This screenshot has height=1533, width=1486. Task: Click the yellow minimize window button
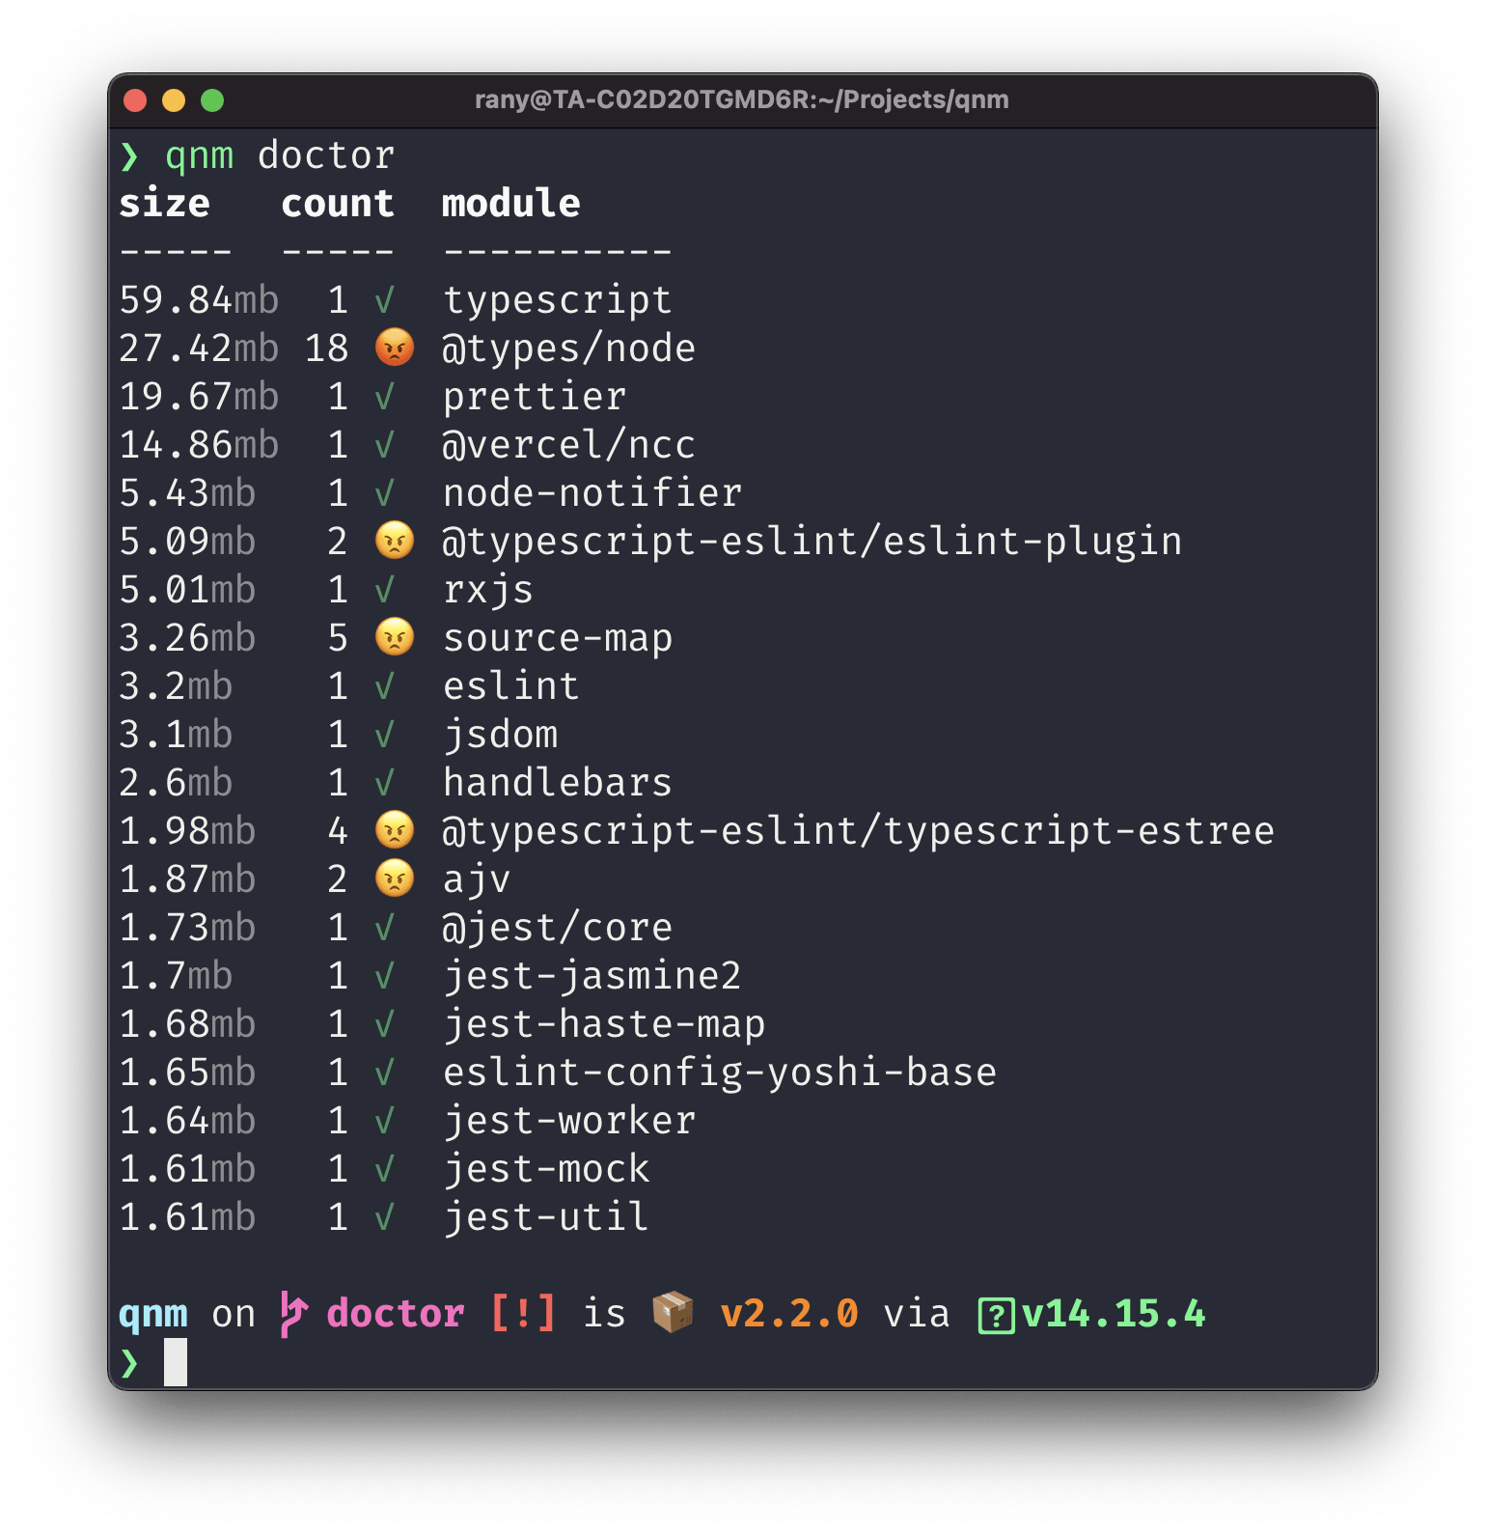point(174,100)
